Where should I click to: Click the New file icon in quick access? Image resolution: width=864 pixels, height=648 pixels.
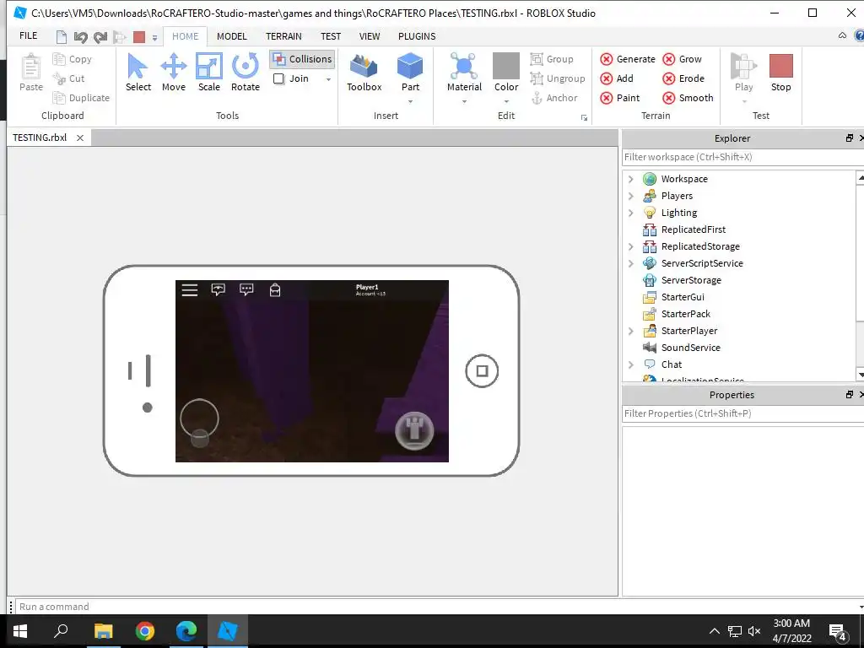pos(61,37)
